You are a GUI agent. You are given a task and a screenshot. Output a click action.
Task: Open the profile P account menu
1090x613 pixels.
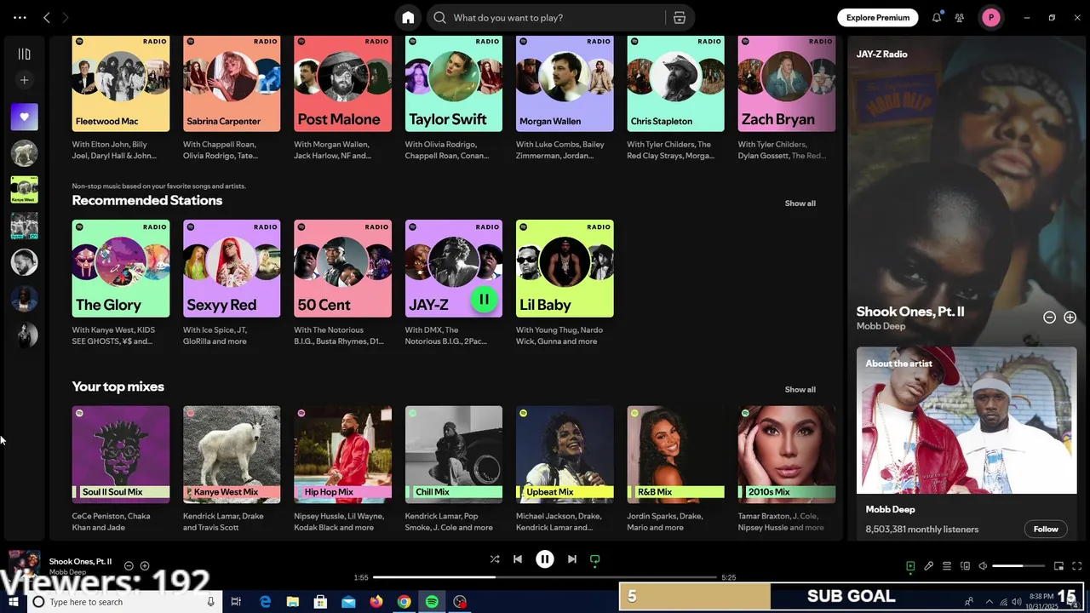coord(991,17)
